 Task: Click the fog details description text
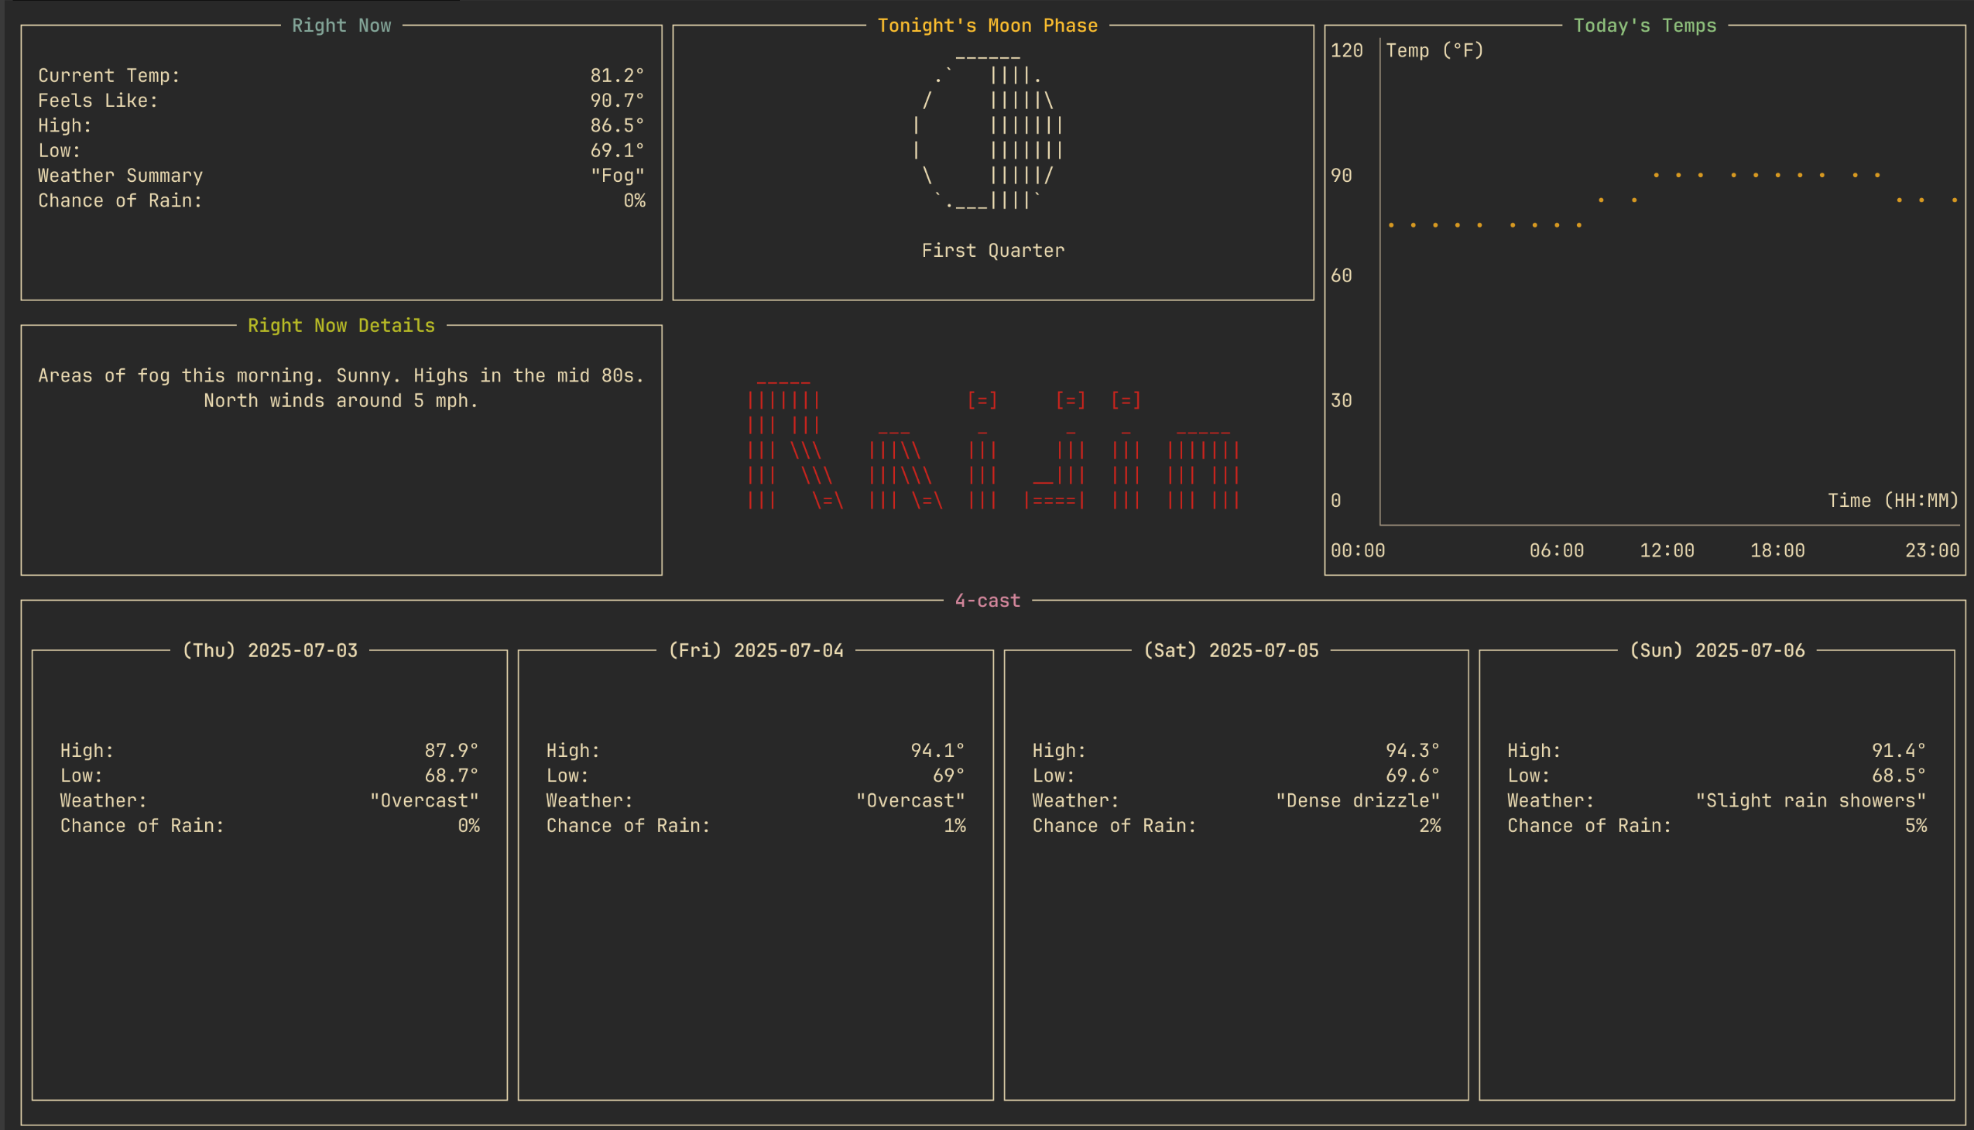pos(341,388)
